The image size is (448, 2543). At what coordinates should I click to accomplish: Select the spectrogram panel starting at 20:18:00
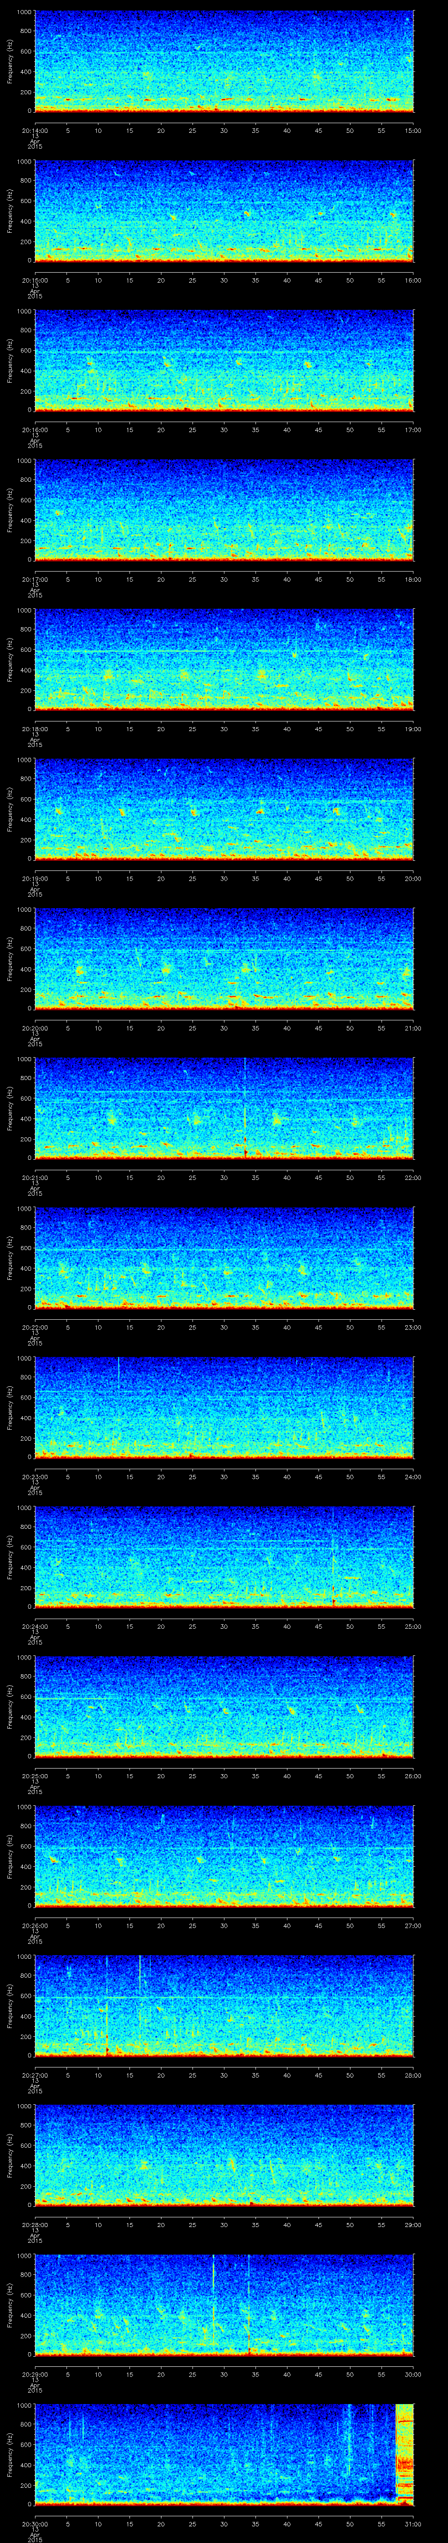coord(224,660)
